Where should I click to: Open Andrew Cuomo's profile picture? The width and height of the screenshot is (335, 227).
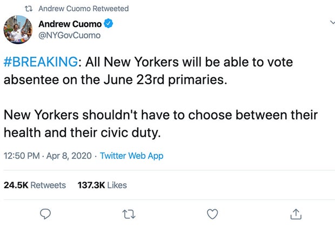tap(19, 30)
